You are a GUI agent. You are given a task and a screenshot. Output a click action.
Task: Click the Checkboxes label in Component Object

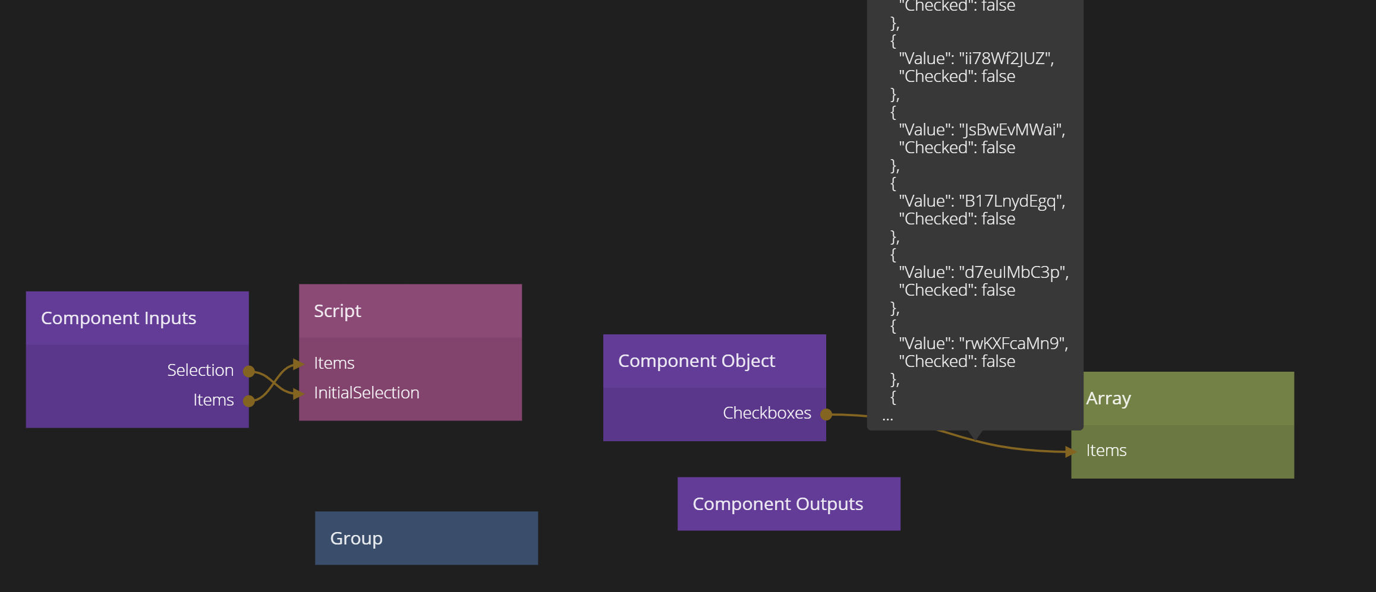point(767,413)
